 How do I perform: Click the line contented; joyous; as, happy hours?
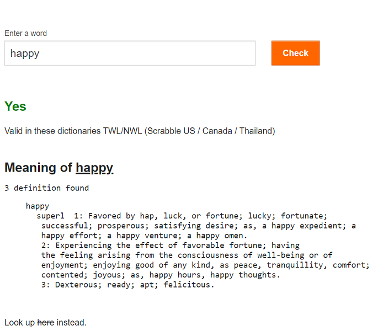161,275
